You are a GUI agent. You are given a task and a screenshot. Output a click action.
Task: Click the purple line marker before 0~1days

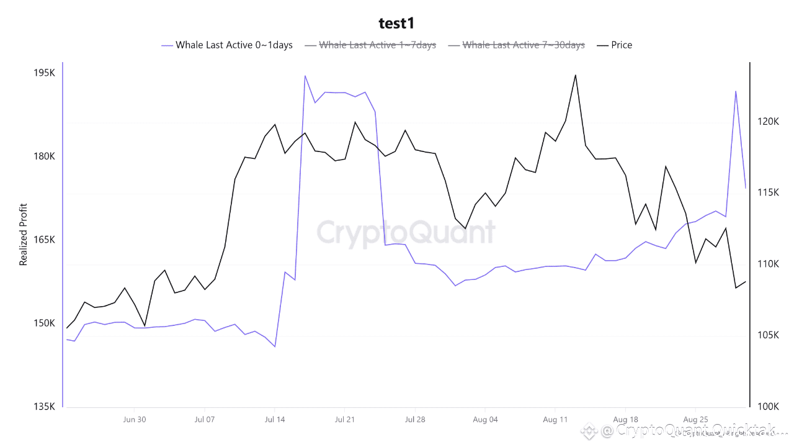pyautogui.click(x=167, y=45)
